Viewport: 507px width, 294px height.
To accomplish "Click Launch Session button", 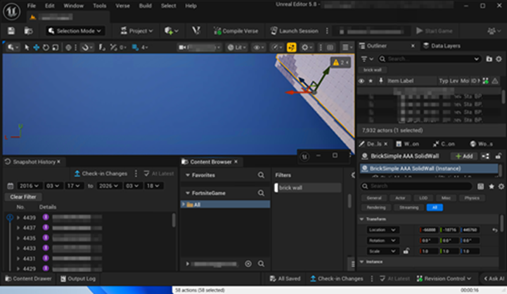I will 294,31.
